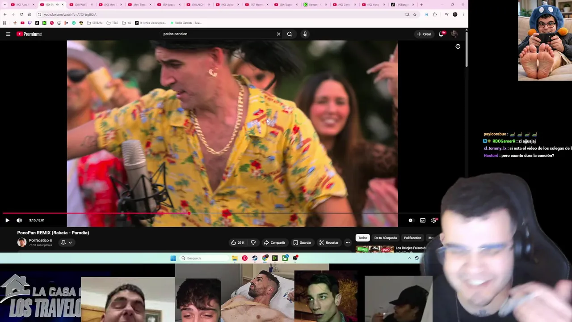Open the browser extensions puzzle icon
This screenshot has width=572, height=322.
tap(434, 14)
